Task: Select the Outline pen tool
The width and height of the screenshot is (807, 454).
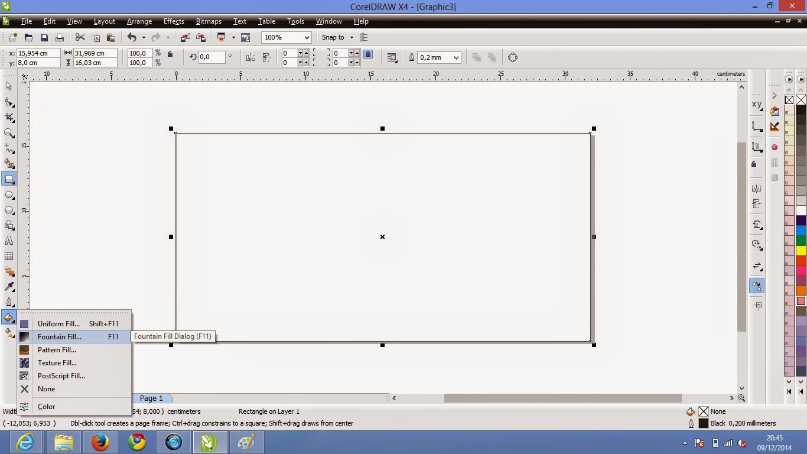Action: [9, 302]
